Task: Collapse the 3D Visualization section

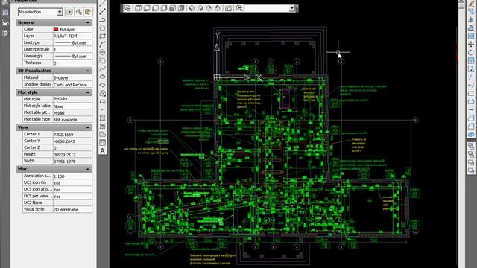Action: (88, 71)
